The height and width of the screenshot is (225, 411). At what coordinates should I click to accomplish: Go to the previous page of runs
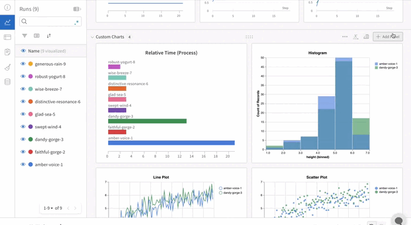click(x=68, y=208)
